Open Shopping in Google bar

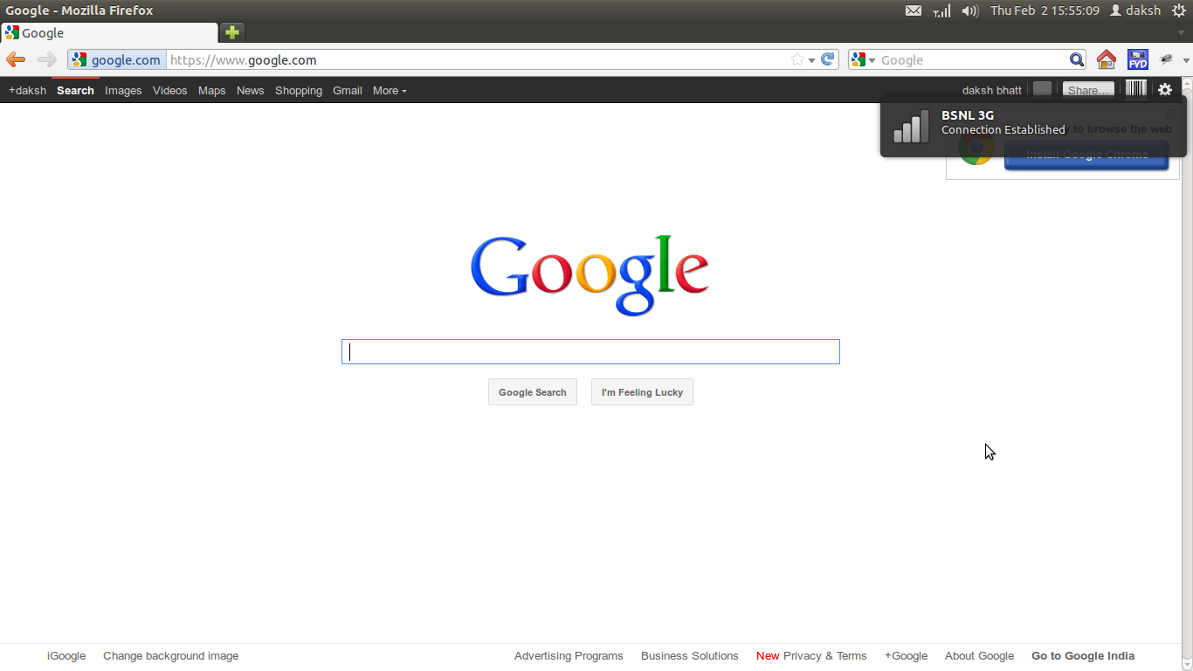pyautogui.click(x=299, y=90)
